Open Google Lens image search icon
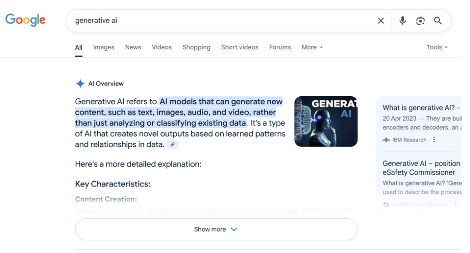The height and width of the screenshot is (253, 470). [420, 21]
